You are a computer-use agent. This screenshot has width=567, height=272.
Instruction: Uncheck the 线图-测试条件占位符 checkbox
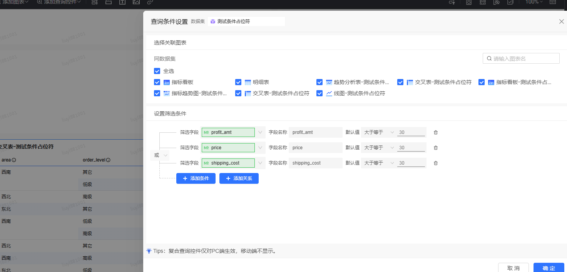pos(319,93)
